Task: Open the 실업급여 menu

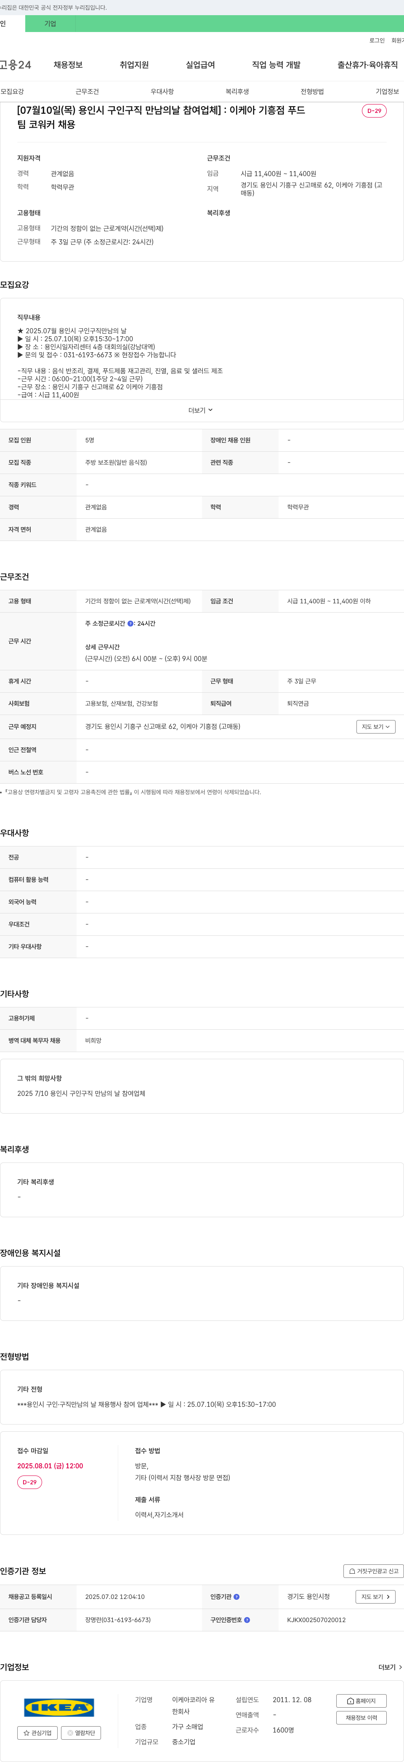Action: click(x=200, y=65)
